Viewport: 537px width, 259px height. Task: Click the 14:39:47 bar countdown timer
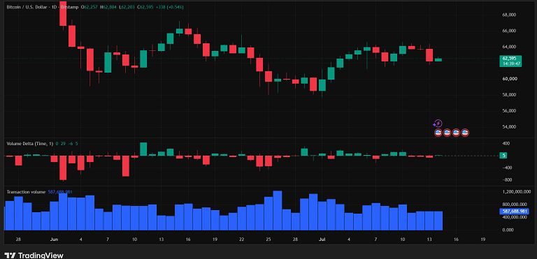(510, 64)
